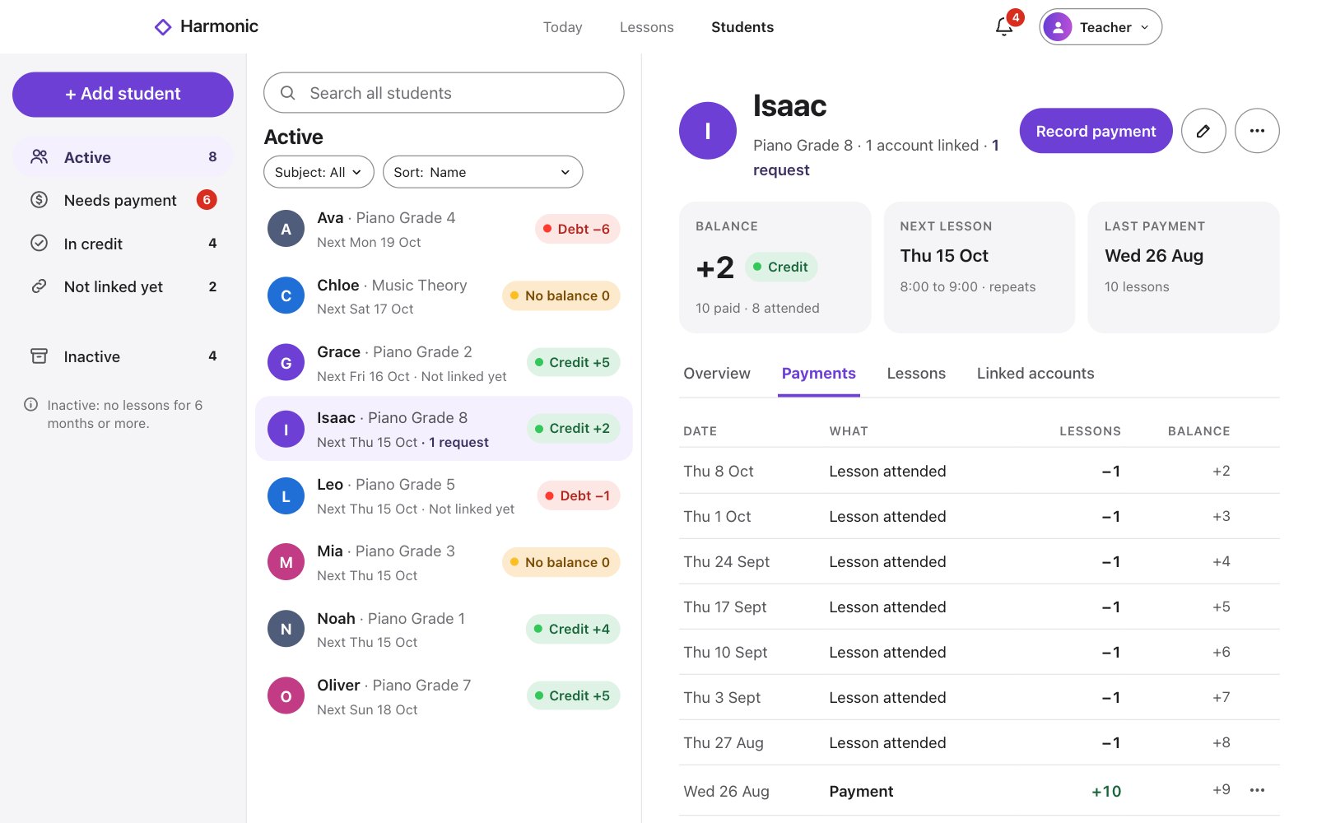The width and height of the screenshot is (1317, 823).
Task: Select the Not linked yet filter
Action: (x=123, y=286)
